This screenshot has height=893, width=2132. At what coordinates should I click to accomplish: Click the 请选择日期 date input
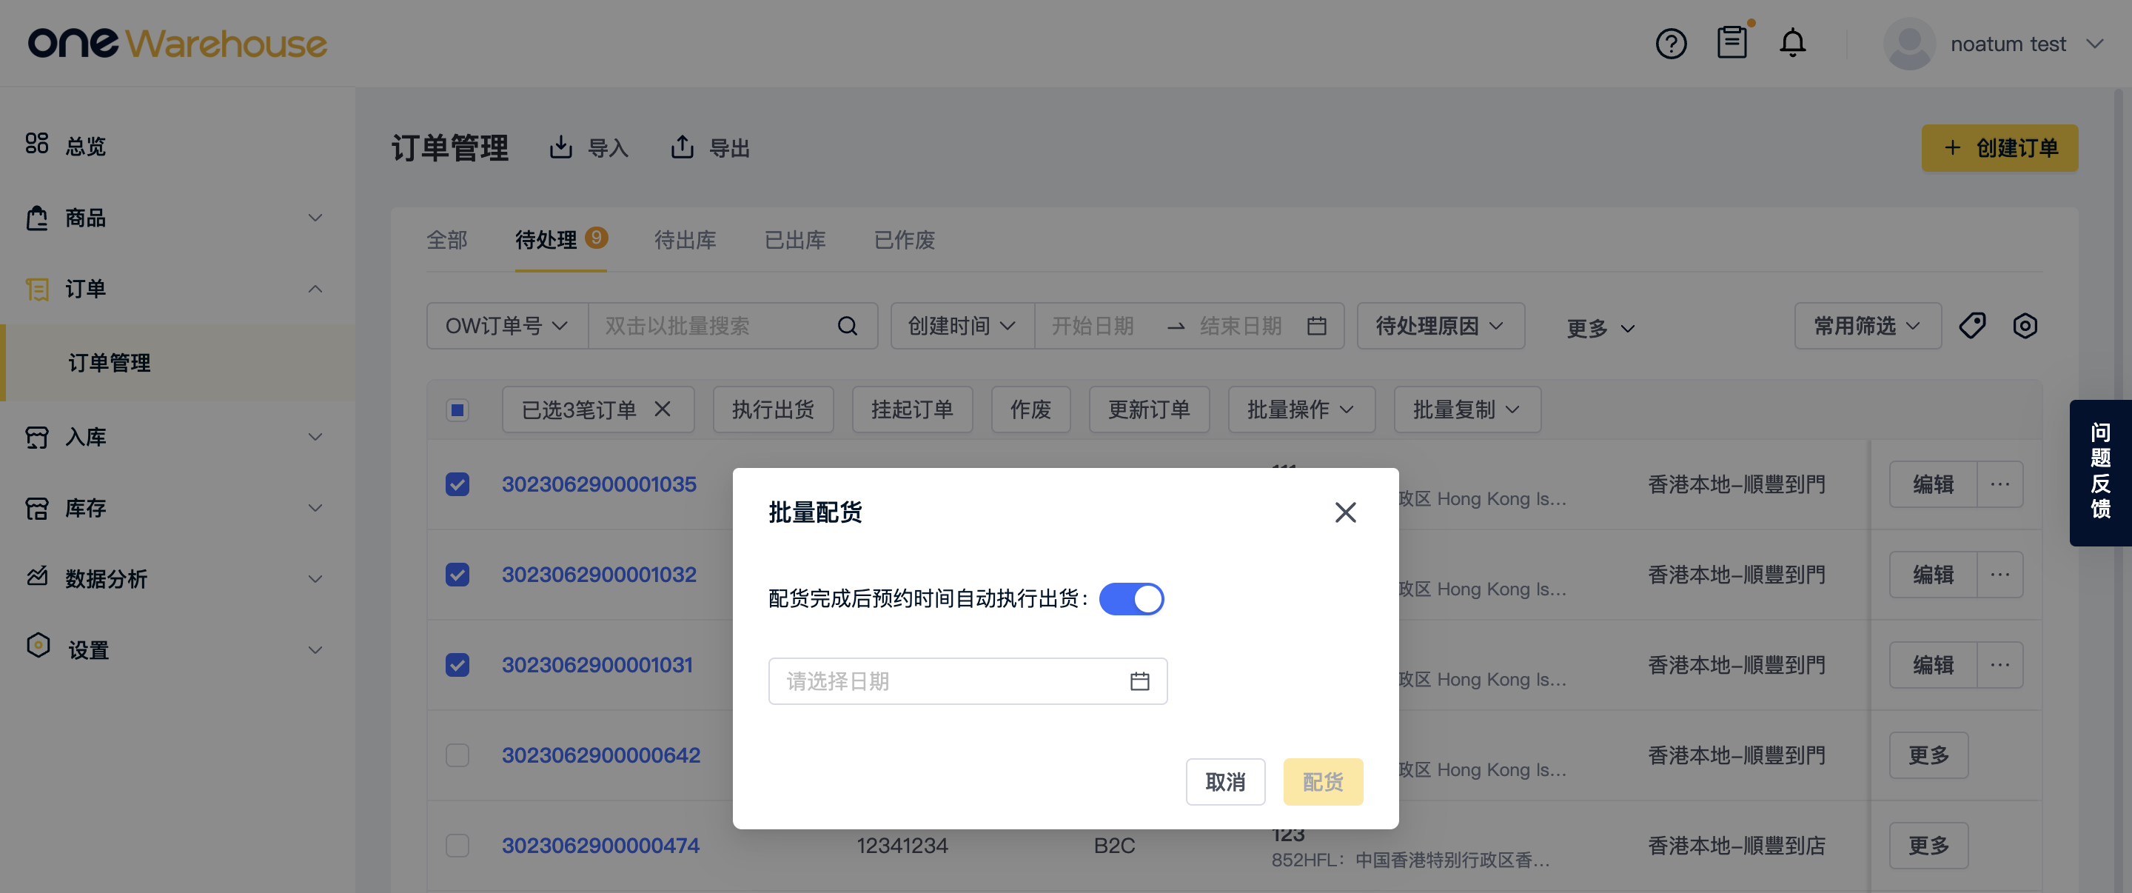[x=968, y=681]
